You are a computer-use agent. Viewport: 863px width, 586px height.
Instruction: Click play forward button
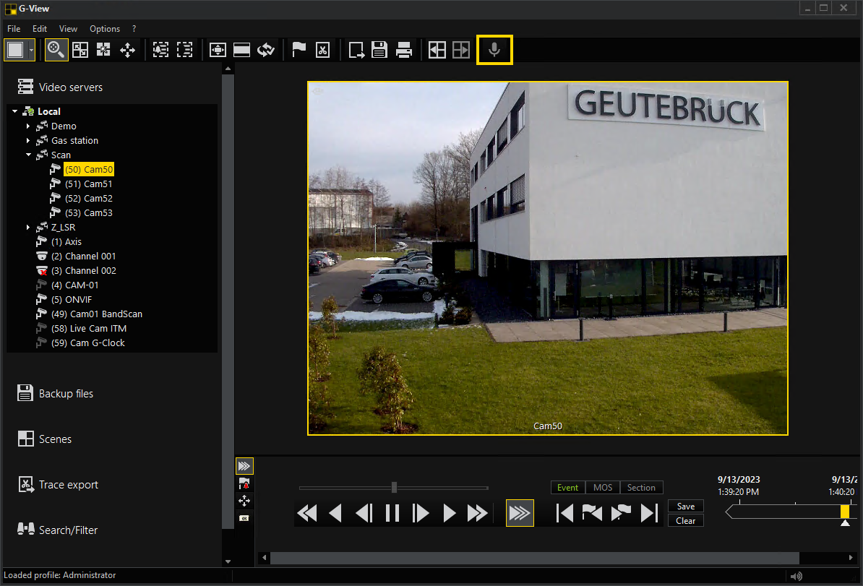(x=449, y=513)
